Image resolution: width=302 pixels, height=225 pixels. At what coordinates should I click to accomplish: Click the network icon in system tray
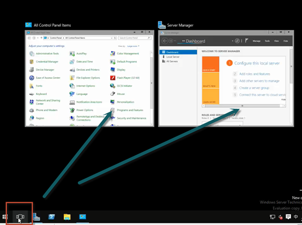273,217
